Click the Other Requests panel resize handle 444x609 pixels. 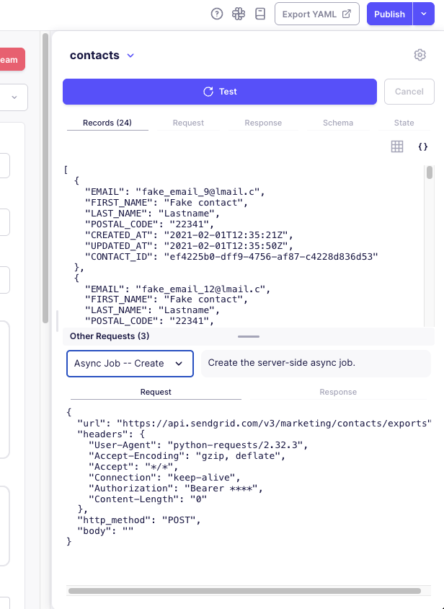click(248, 336)
